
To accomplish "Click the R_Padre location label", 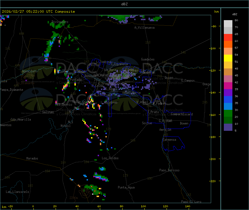I will click(159, 103).
